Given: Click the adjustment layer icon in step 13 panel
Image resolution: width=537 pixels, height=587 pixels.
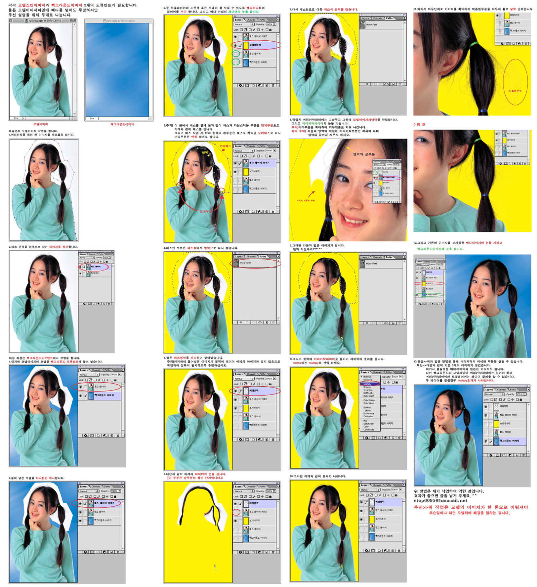Looking at the screenshot, I should click(510, 455).
